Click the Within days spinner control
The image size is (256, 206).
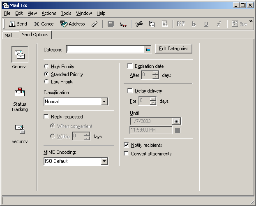pyautogui.click(x=87, y=136)
